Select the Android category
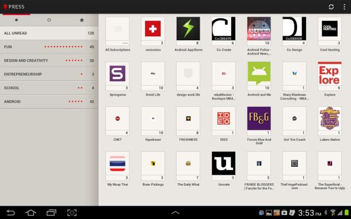Viewport: 351px width, 219px height. 49,102
